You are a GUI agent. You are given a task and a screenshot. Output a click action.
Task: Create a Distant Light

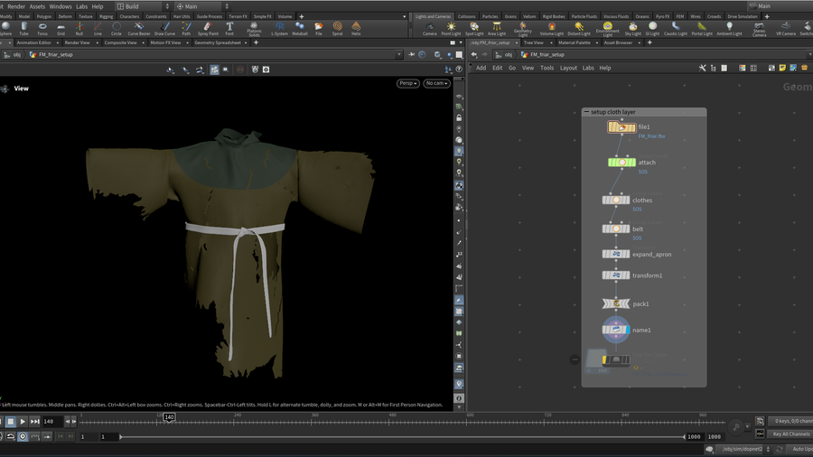pyautogui.click(x=579, y=29)
